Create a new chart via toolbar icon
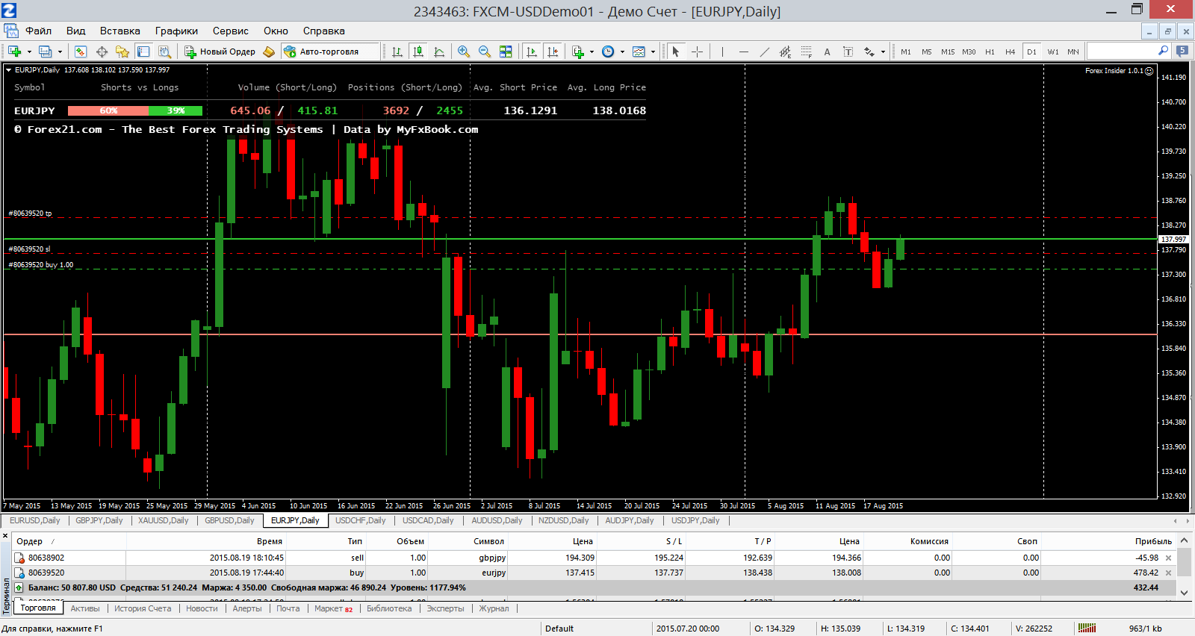1195x636 pixels. (x=14, y=52)
